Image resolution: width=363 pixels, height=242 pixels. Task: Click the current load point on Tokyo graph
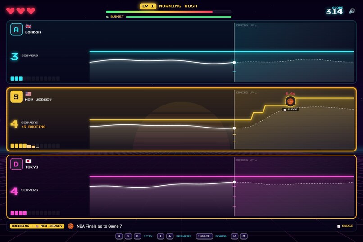(234, 182)
